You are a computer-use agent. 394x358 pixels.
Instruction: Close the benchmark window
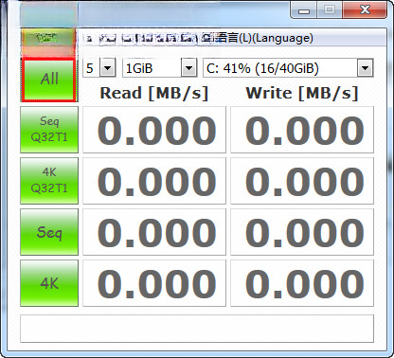365,9
